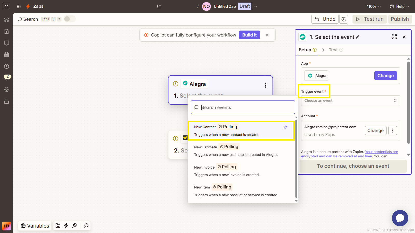Expand the Untitled Zap Draft chevron
This screenshot has width=415, height=233.
tap(256, 6)
